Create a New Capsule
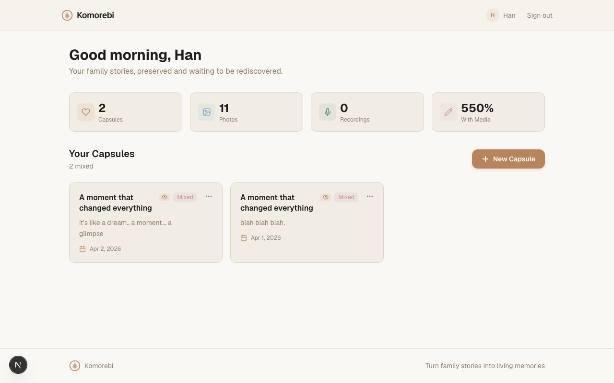Screen dimensions: 614x383 [x=508, y=159]
